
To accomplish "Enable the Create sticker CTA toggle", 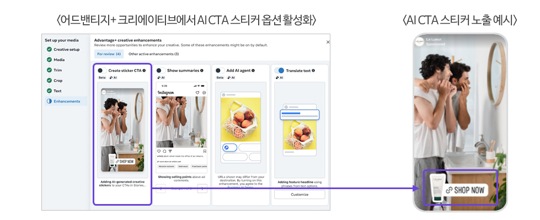I will (101, 71).
